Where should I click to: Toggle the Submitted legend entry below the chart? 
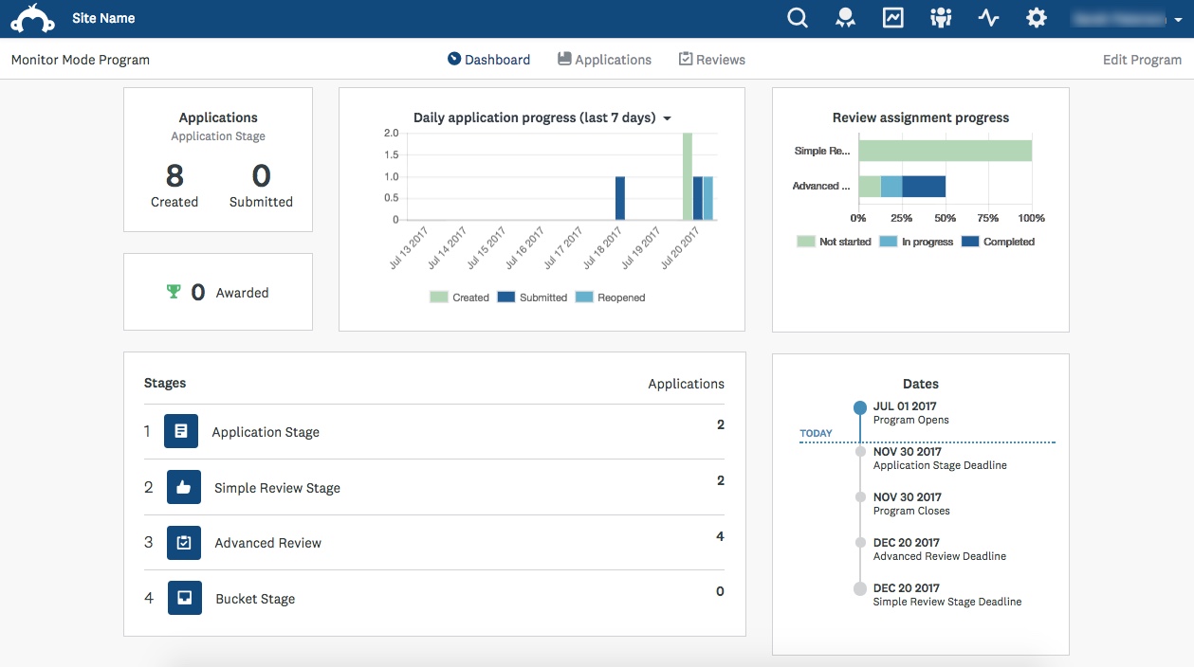[x=531, y=297]
